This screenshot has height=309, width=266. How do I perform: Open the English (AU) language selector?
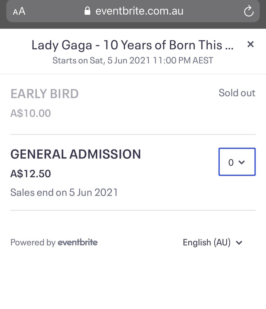pos(213,243)
